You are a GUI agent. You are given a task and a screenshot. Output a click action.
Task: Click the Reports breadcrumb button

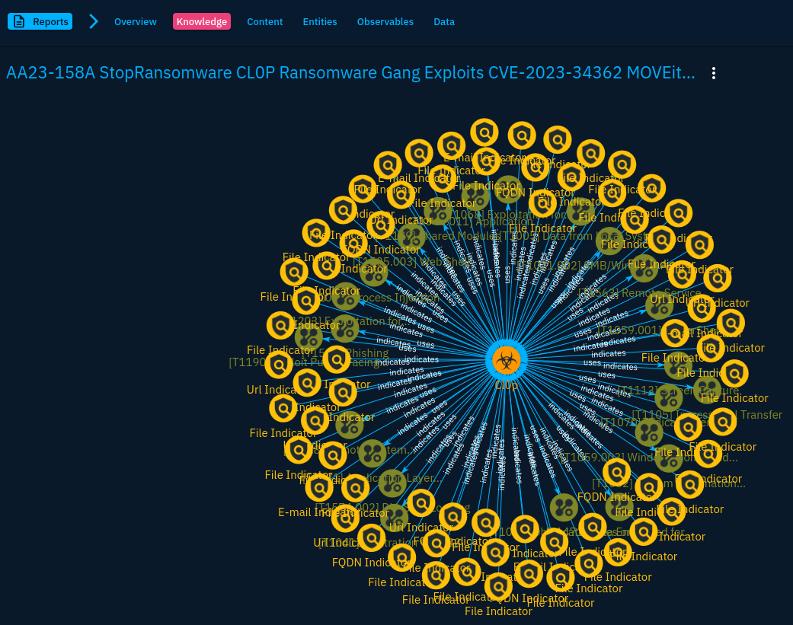[40, 21]
